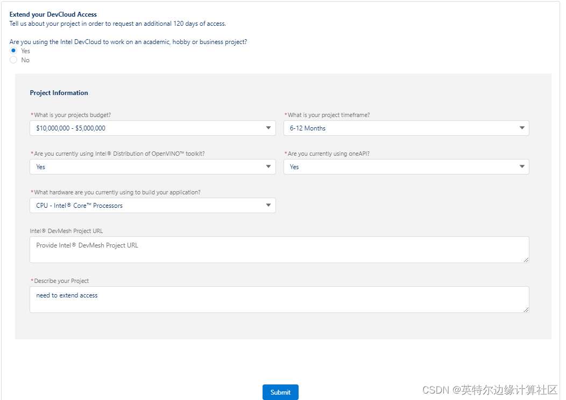This screenshot has height=400, width=566.
Task: Click the resize grip on Describe Project box
Action: pyautogui.click(x=526, y=309)
